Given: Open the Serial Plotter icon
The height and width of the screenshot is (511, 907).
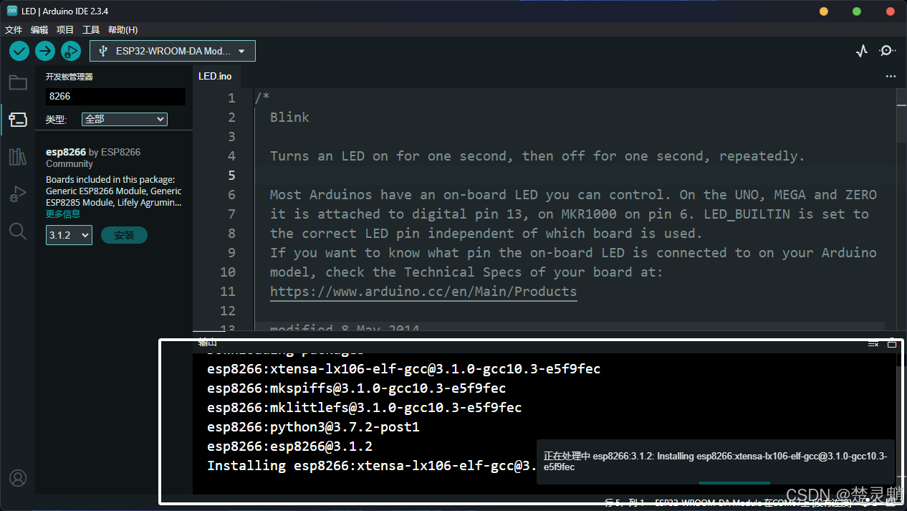Looking at the screenshot, I should click(862, 51).
